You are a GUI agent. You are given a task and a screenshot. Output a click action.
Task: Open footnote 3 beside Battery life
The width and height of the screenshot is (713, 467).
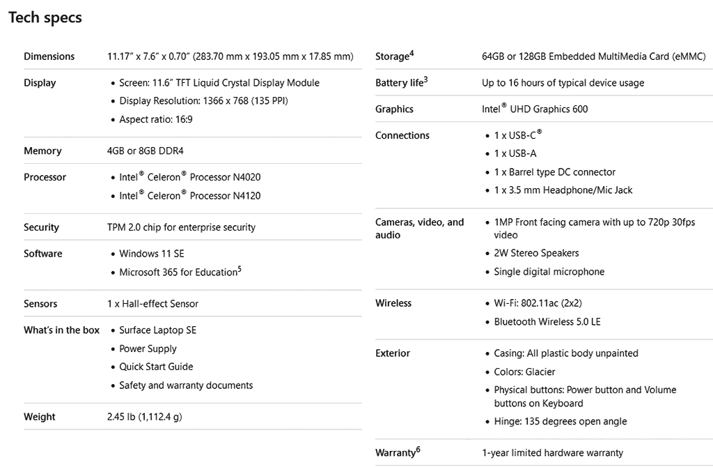[x=425, y=79]
